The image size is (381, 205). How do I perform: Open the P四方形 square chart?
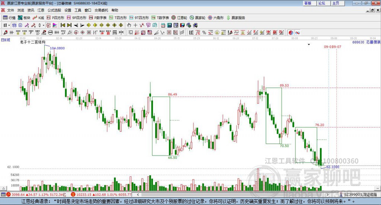point(55,18)
